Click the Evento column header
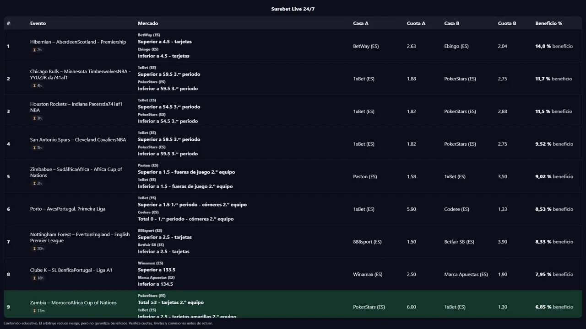This screenshot has height=329, width=586. [x=38, y=23]
